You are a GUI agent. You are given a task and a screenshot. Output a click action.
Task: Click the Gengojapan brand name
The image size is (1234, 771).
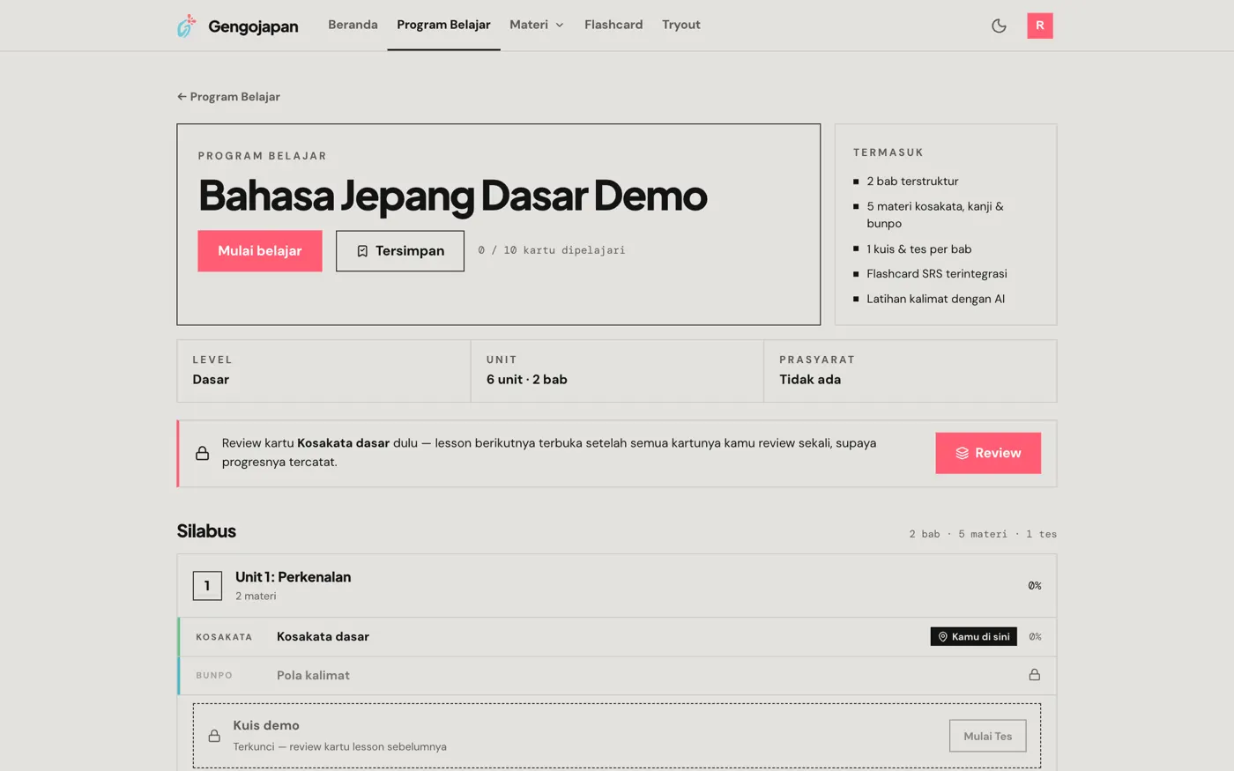253,26
